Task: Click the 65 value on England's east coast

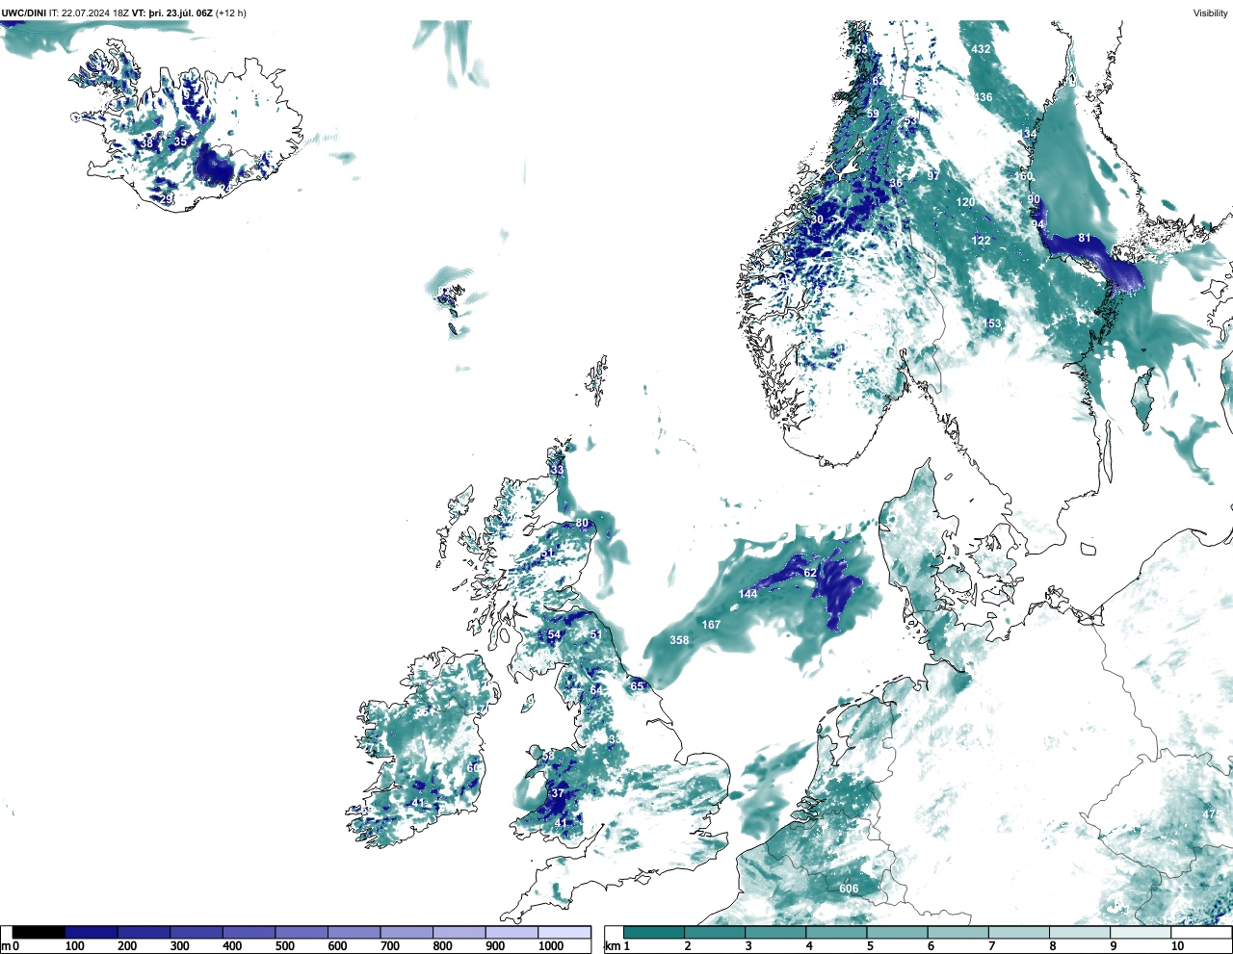Action: pos(637,686)
